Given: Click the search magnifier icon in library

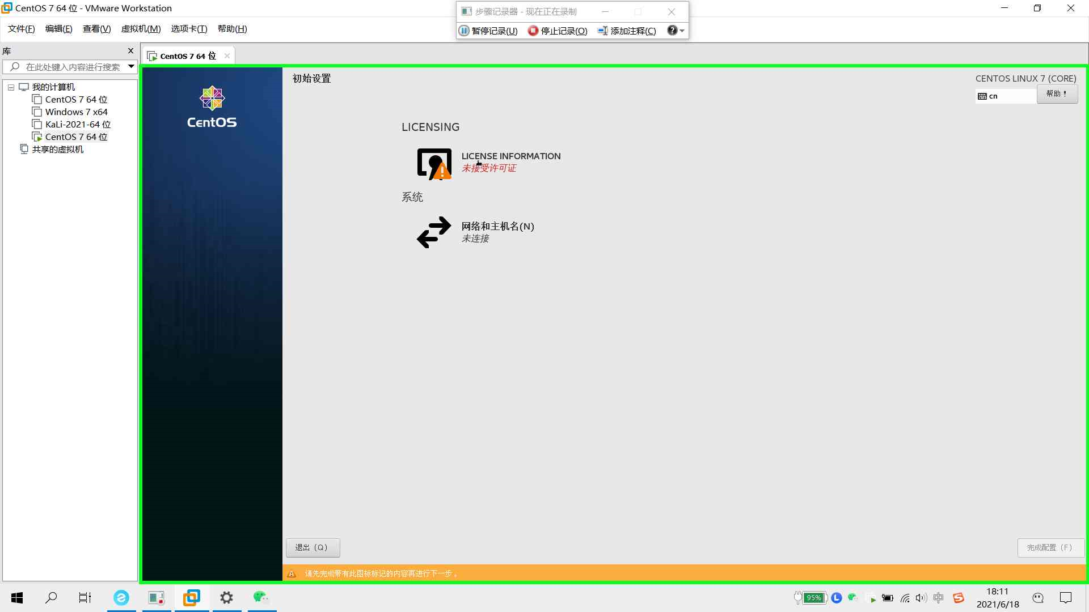Looking at the screenshot, I should click(15, 67).
